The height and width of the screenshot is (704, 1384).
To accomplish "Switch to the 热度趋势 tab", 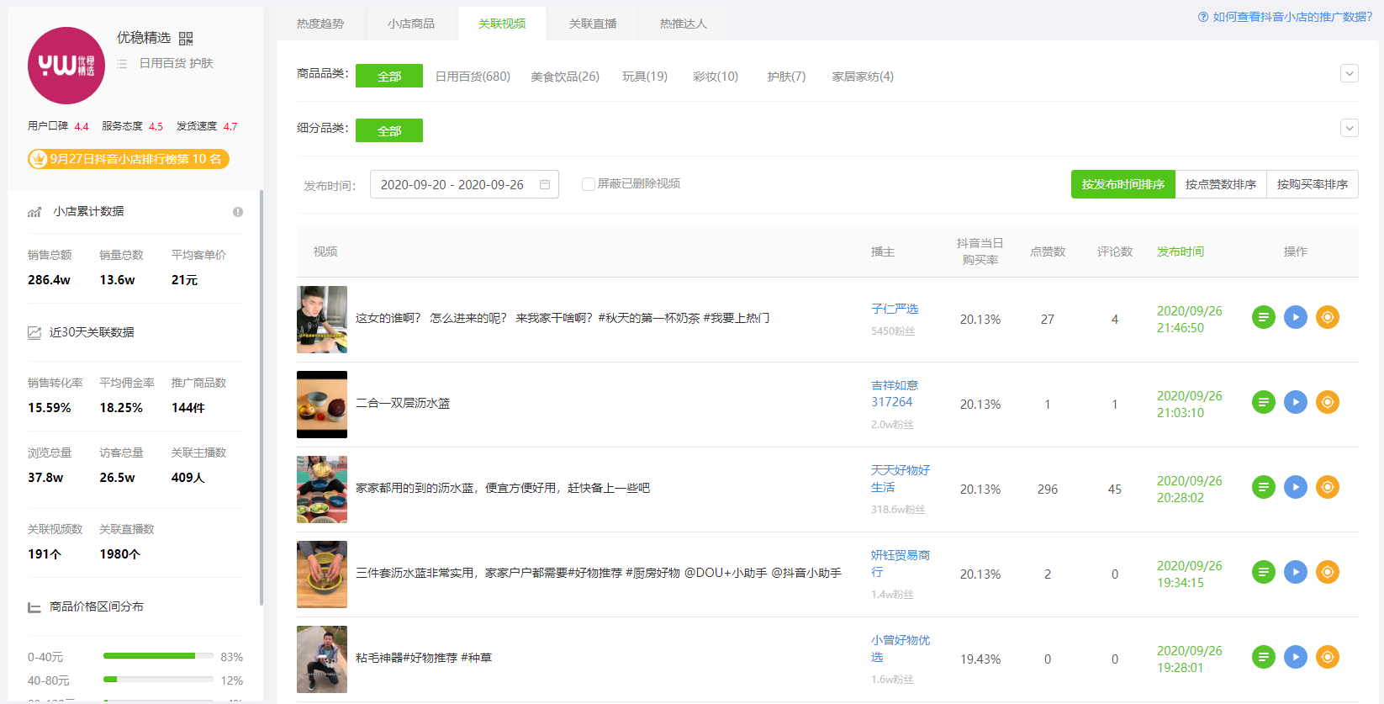I will pyautogui.click(x=320, y=24).
